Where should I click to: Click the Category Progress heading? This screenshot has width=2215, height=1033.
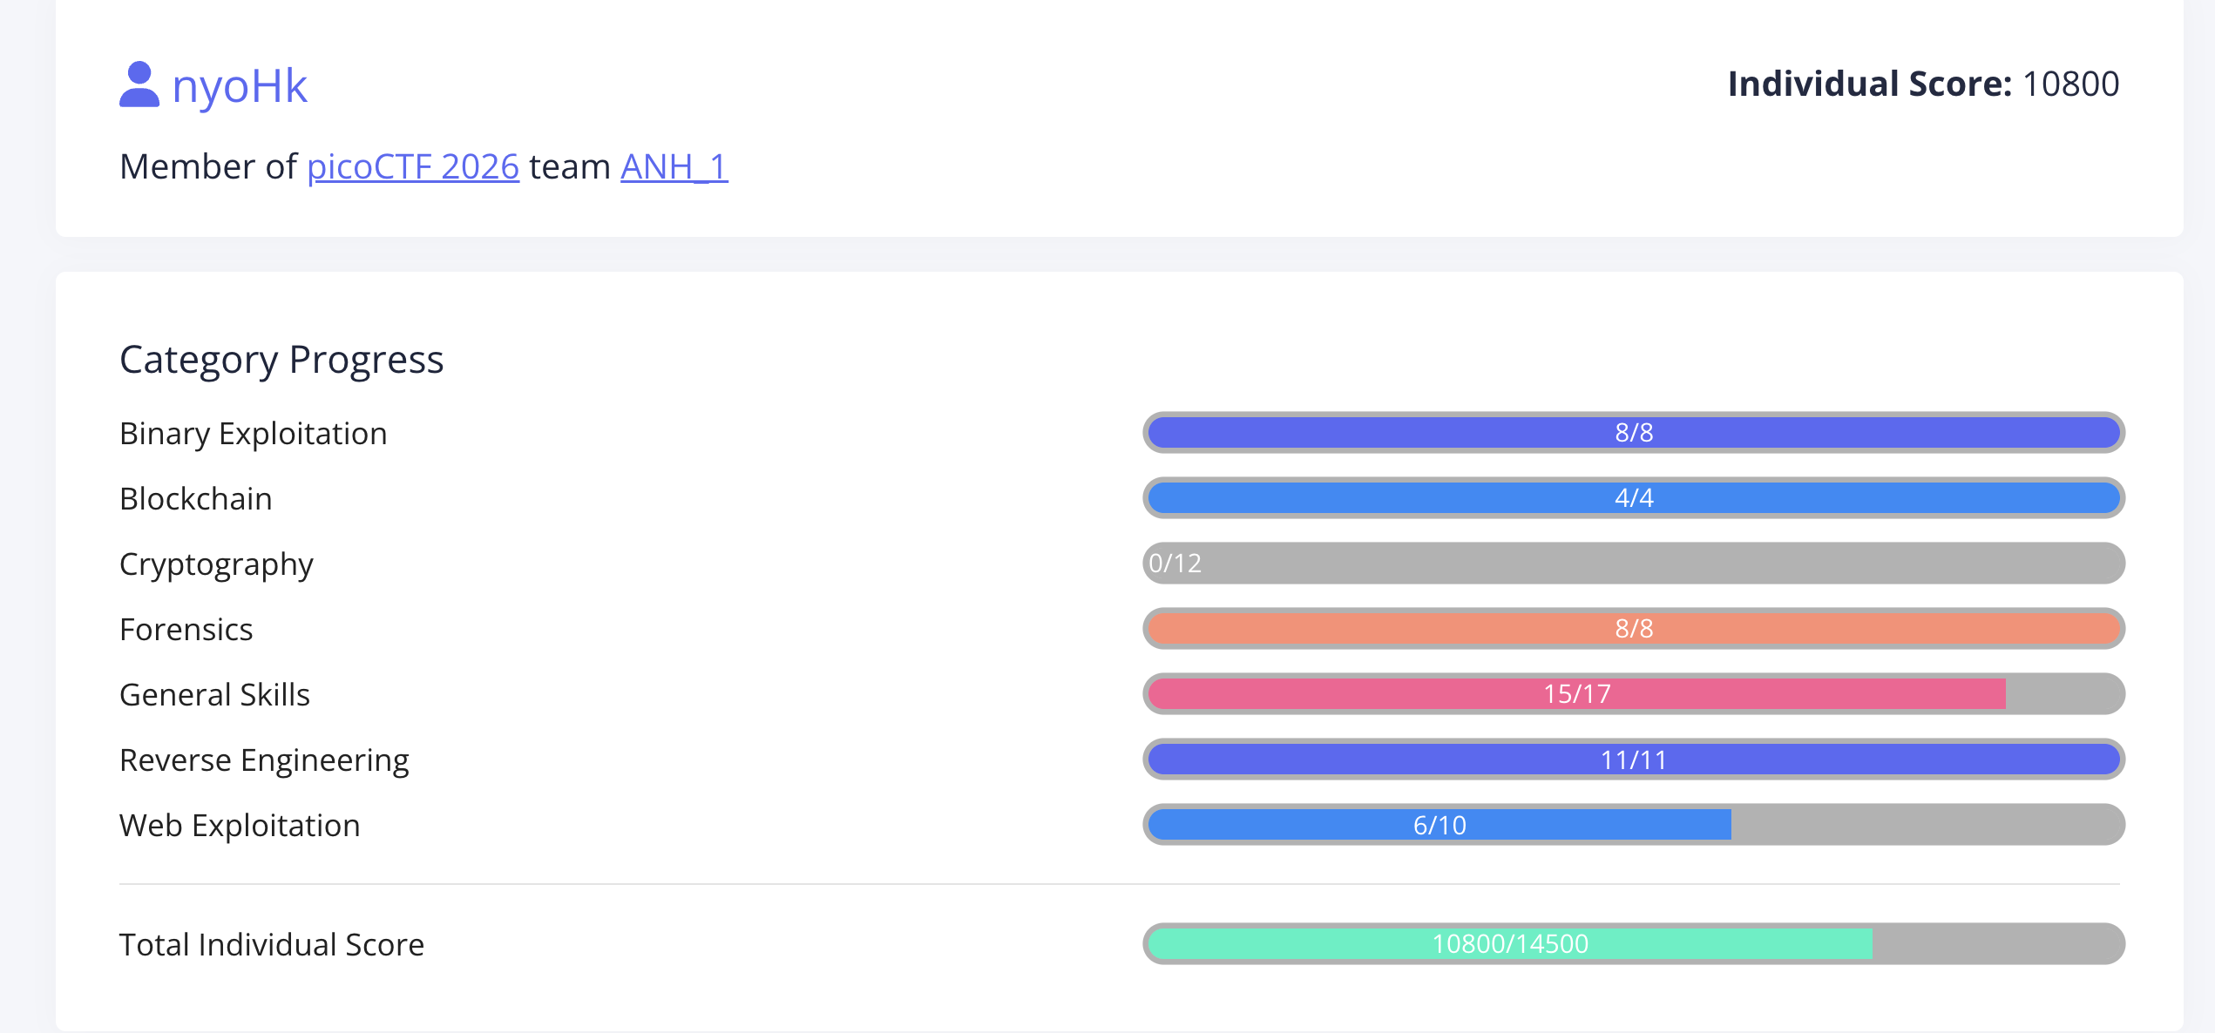click(x=281, y=360)
